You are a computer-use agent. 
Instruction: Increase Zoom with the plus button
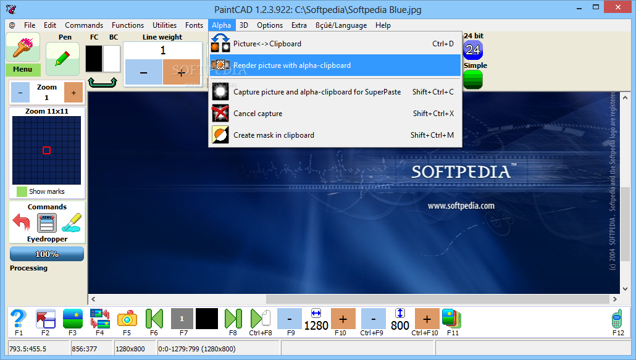coord(73,93)
